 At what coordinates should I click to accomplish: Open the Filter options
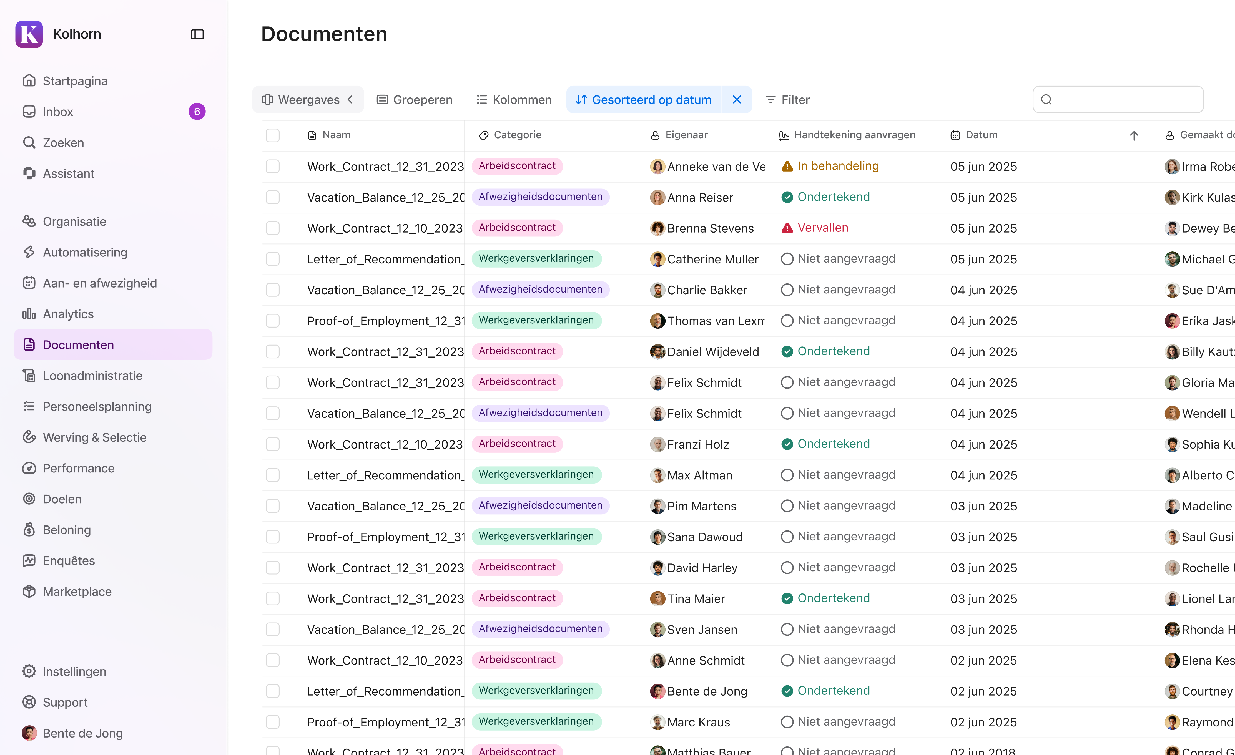pyautogui.click(x=786, y=99)
